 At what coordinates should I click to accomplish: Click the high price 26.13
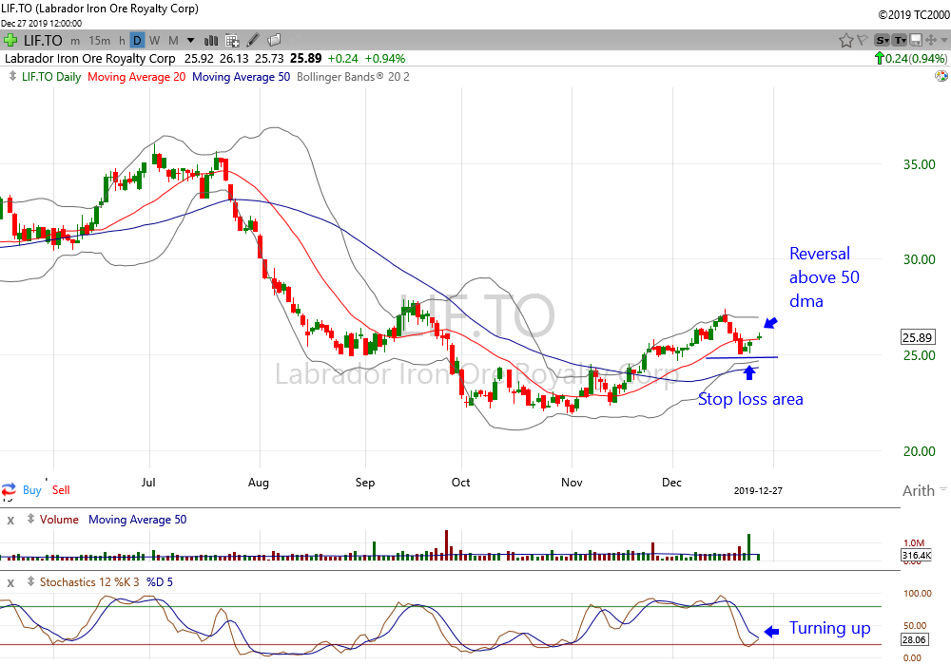coord(234,58)
